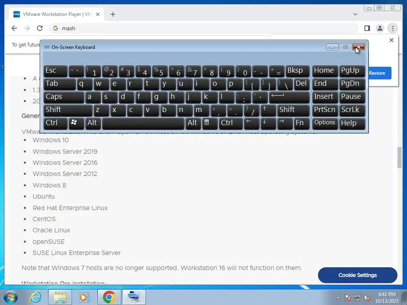Viewport: 407px width, 305px height.
Task: Click the Pause key
Action: click(x=352, y=97)
